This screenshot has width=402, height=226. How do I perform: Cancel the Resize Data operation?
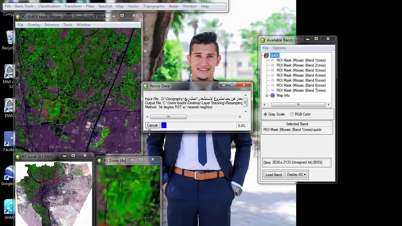click(152, 125)
